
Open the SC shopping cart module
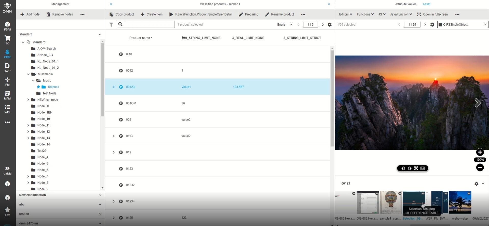coord(7,40)
